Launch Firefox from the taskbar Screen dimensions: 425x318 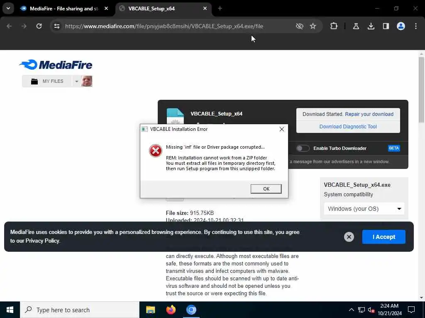(x=171, y=310)
